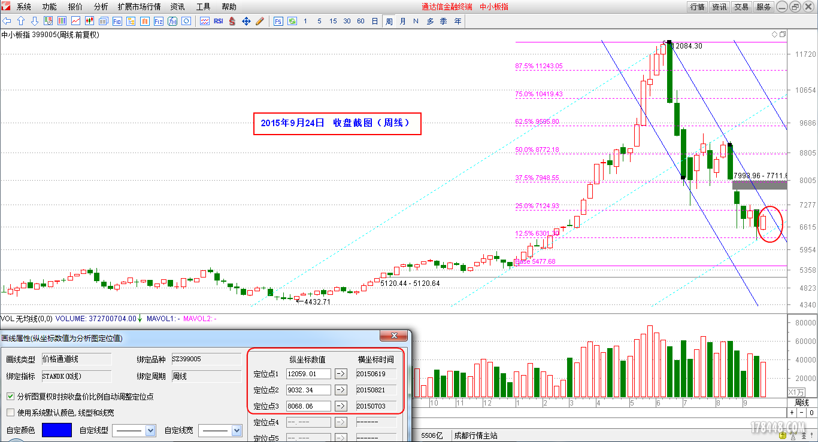This screenshot has width=818, height=442.
Task: Open the blue 自定颜色 color swatch
Action: (x=57, y=430)
